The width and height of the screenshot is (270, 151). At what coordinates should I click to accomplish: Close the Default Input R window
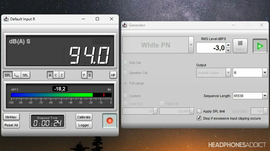click(112, 19)
